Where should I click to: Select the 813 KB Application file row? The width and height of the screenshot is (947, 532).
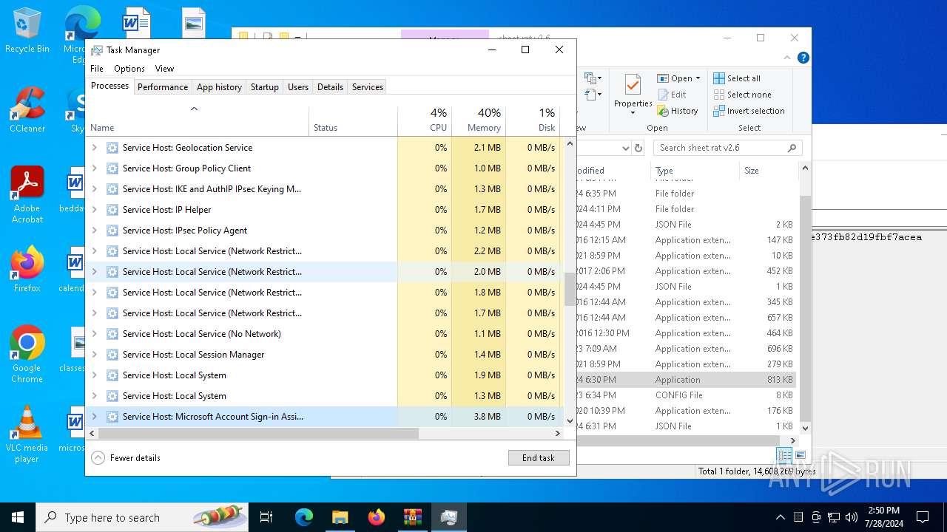(687, 380)
